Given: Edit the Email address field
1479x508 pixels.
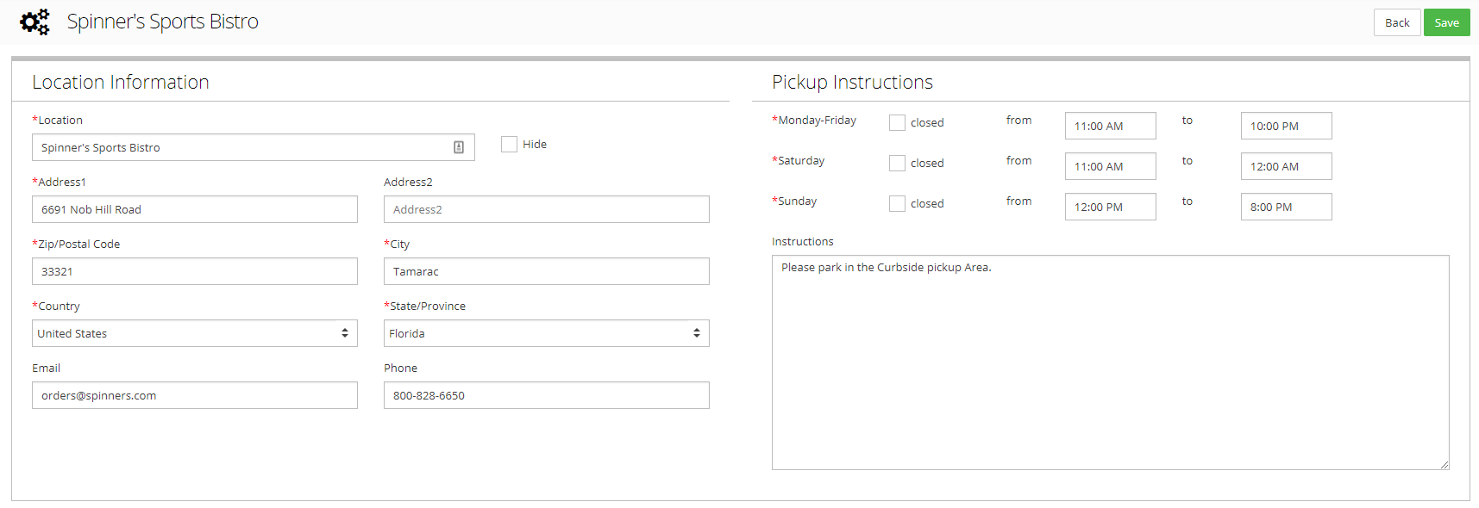Looking at the screenshot, I should (194, 395).
